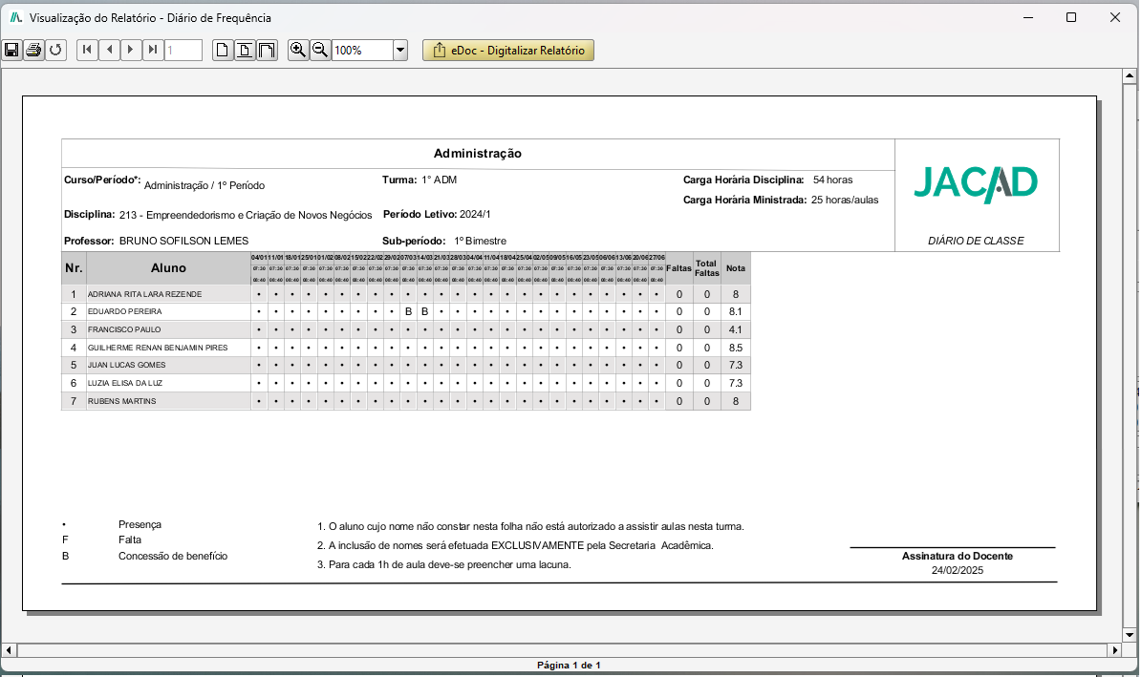Click the Nota value 8.1 for Eduardo Pereira
The height and width of the screenshot is (677, 1141).
tap(736, 311)
